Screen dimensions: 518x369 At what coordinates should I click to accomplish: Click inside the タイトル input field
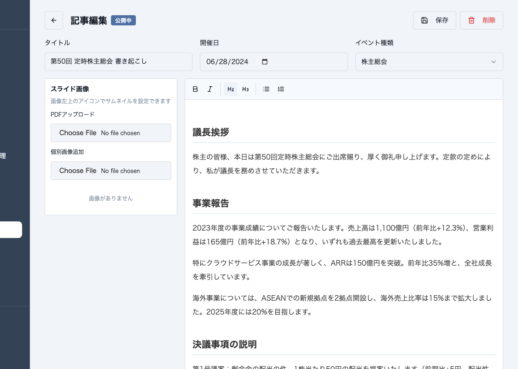point(118,61)
